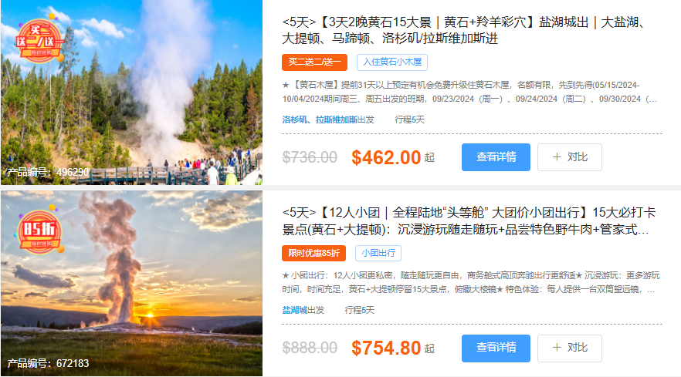Screen dimensions: 681x377
Task: Click the 限时优惠85折 tag
Action: pos(313,253)
